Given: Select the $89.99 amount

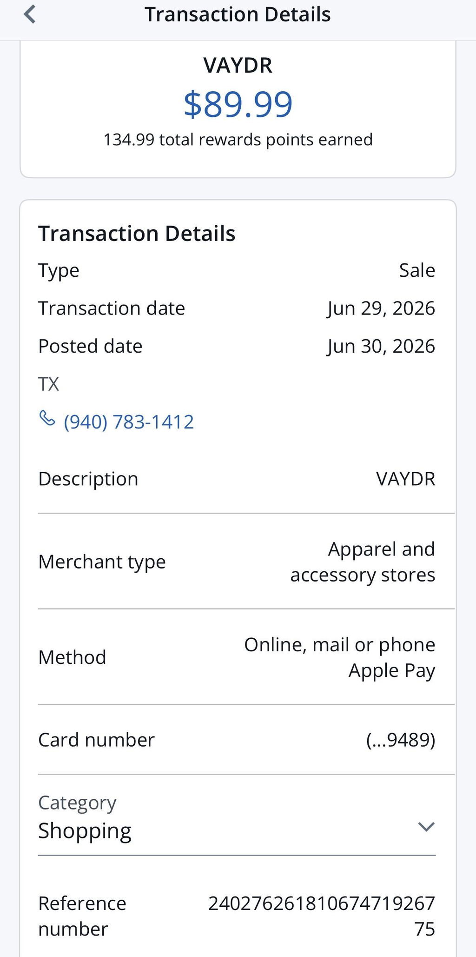Looking at the screenshot, I should click(238, 104).
